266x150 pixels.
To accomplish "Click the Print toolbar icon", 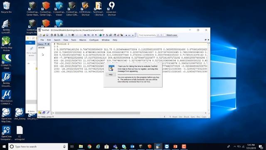I will 55,35.
